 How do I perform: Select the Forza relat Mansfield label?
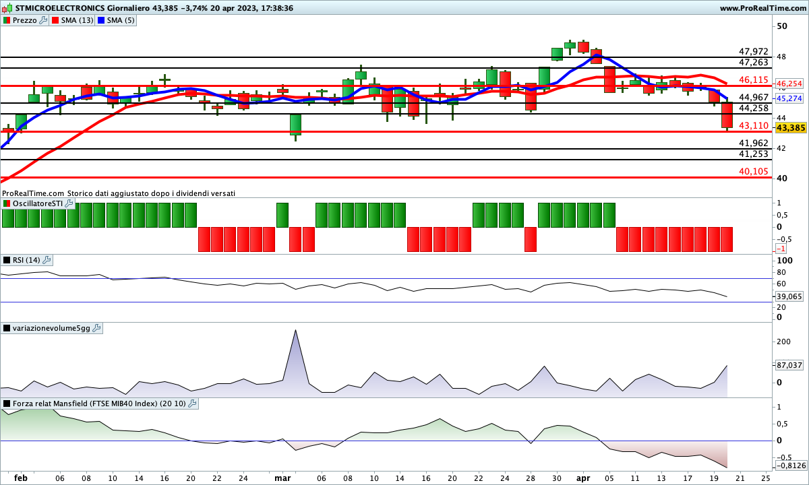(99, 403)
